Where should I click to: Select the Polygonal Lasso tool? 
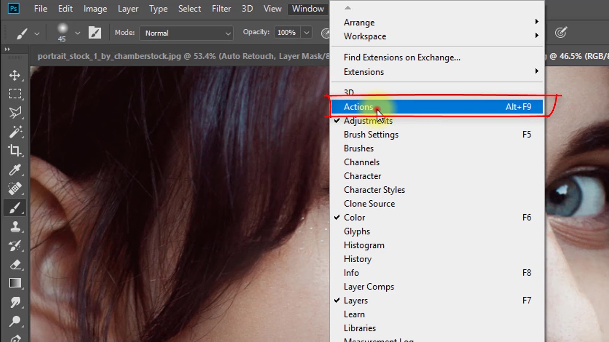click(x=15, y=112)
